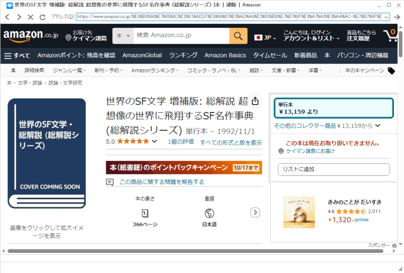
Task: Open the すべて hamburger menu
Action: click(x=17, y=55)
